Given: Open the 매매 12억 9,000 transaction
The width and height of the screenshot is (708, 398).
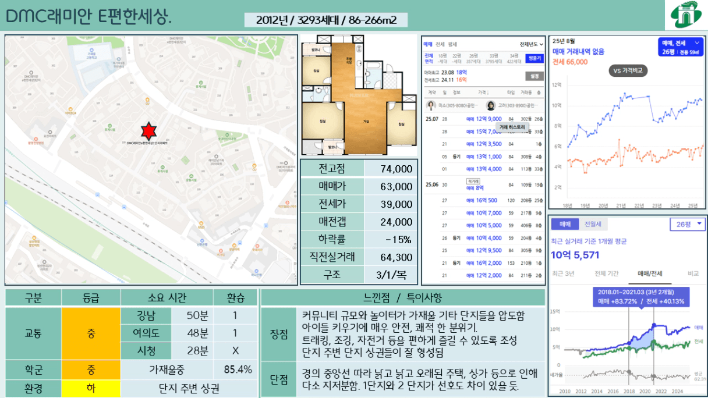Looking at the screenshot, I should [484, 119].
